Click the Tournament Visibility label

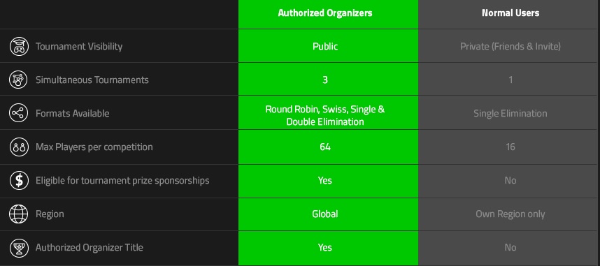point(79,47)
